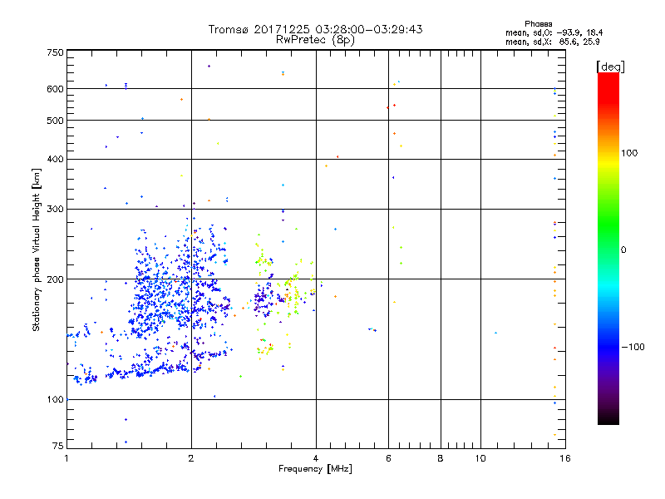Click the y-axis label "300"
Viewport: 665px width, 499px height.
click(55, 209)
